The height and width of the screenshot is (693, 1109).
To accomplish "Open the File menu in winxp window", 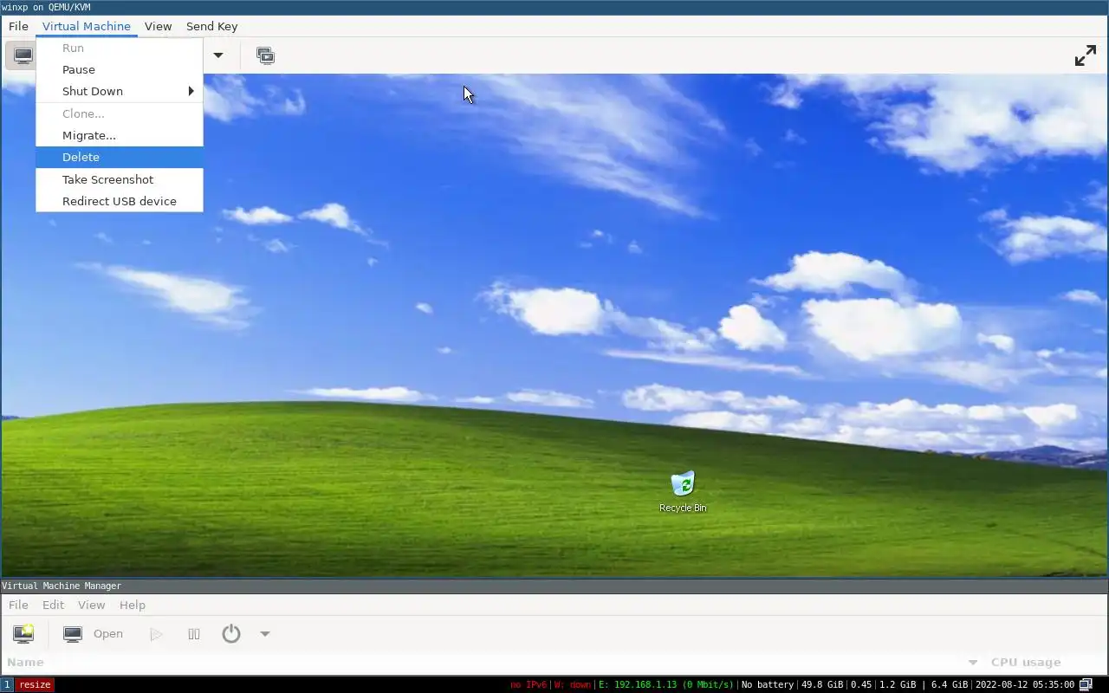I will pos(18,26).
